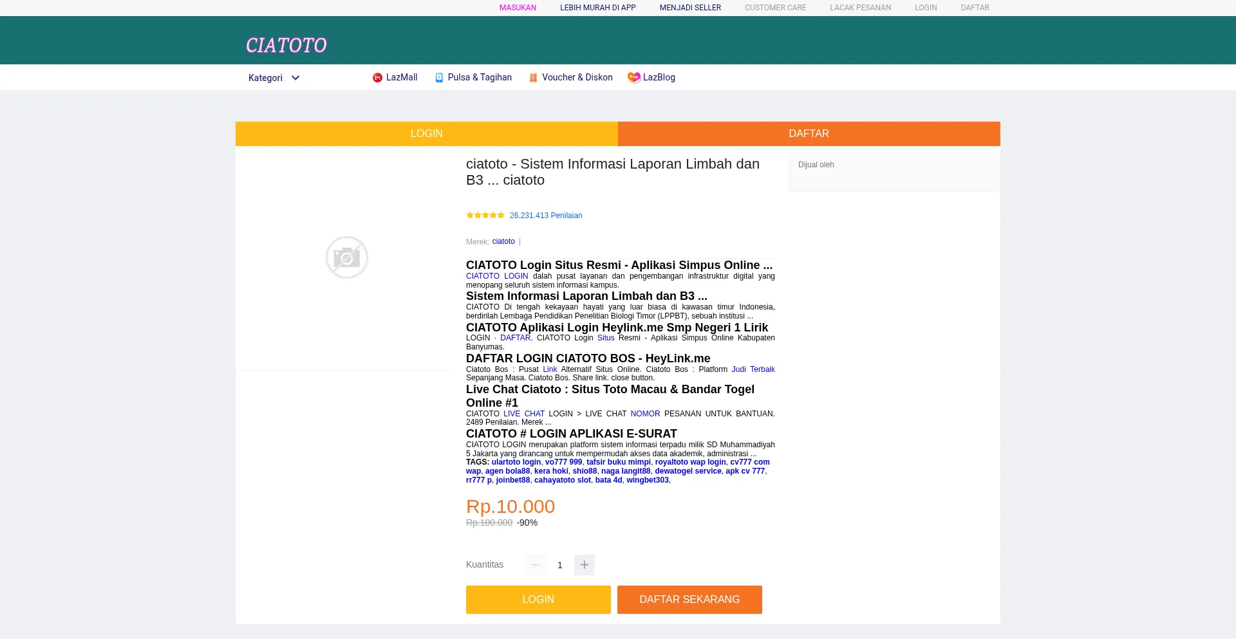Increase quantity with the plus button
The height and width of the screenshot is (639, 1236).
(585, 565)
